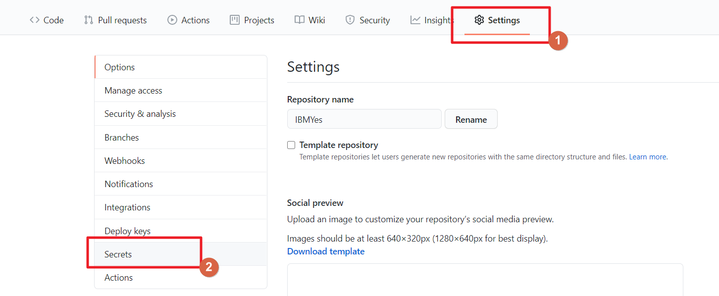Click the Code brackets icon
The image size is (719, 296).
34,20
